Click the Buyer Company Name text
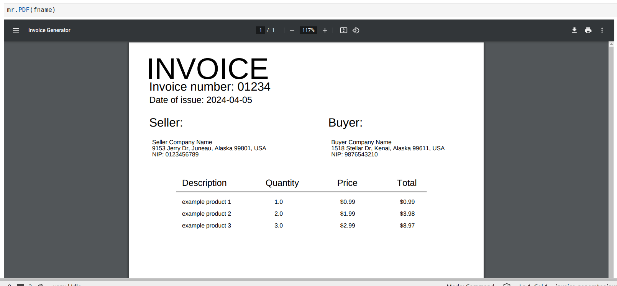Viewport: 617px width, 286px height. click(x=361, y=142)
